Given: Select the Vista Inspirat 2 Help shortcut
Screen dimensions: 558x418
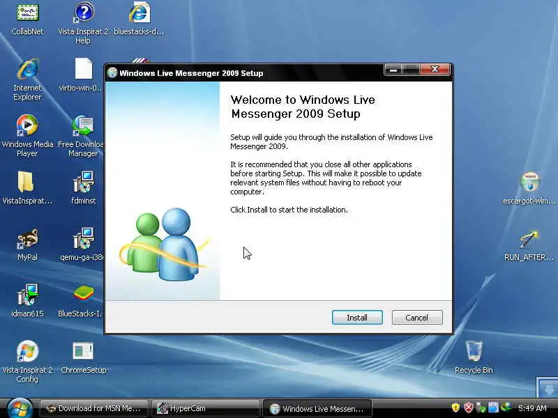Looking at the screenshot, I should [83, 23].
